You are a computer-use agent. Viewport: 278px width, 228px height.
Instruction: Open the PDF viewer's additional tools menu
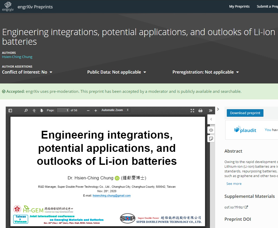[x=210, y=110]
